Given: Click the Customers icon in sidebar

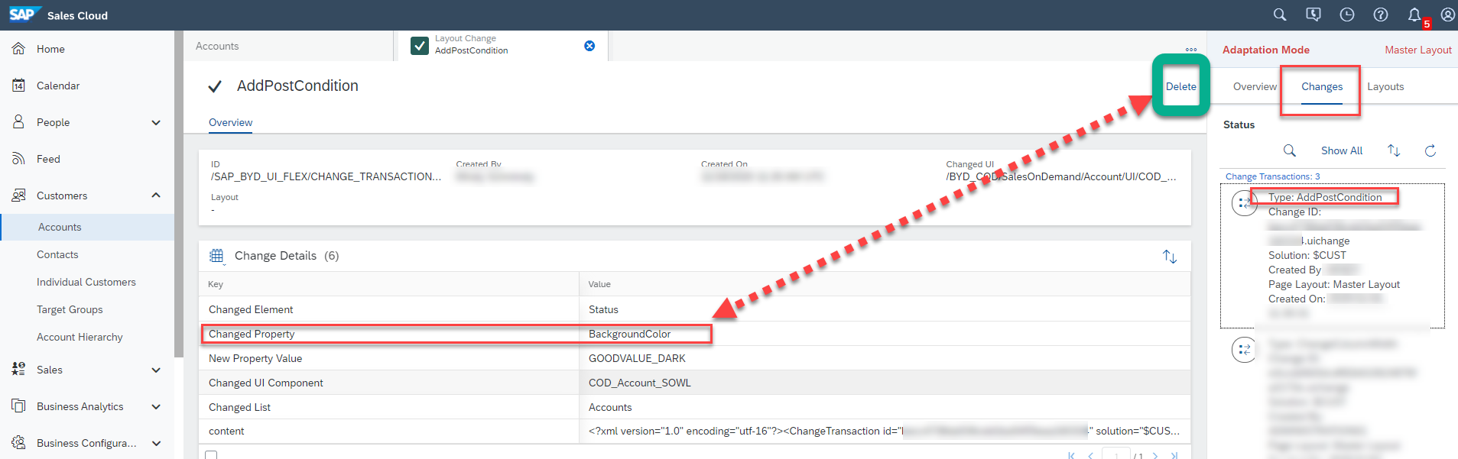Looking at the screenshot, I should (19, 196).
